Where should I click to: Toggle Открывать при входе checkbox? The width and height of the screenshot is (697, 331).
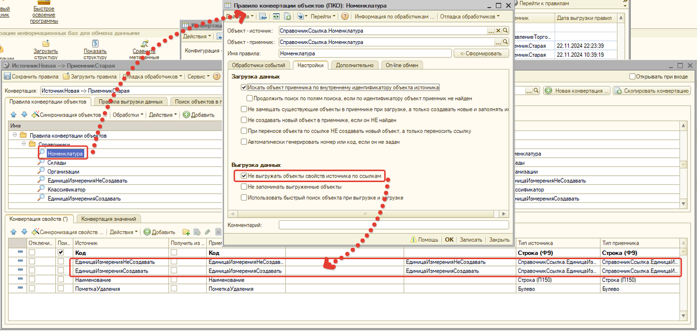(x=633, y=77)
